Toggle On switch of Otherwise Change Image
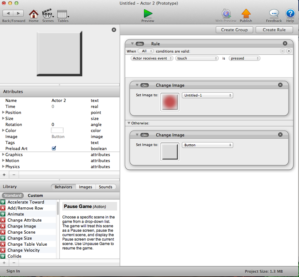Screen dimensions: 299x277 coord(145,135)
